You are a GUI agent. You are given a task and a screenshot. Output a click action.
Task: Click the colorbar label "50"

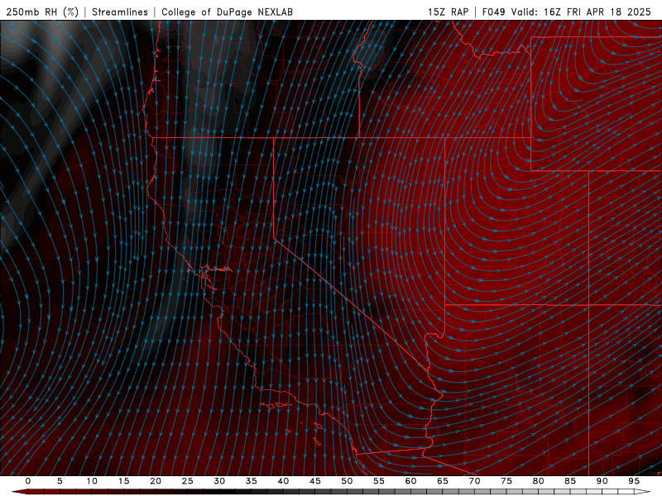click(347, 481)
